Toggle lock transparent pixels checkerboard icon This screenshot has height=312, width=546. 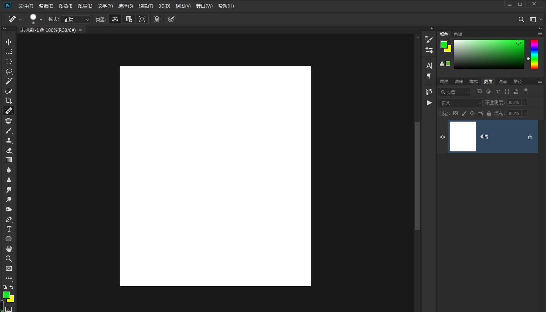(x=455, y=113)
